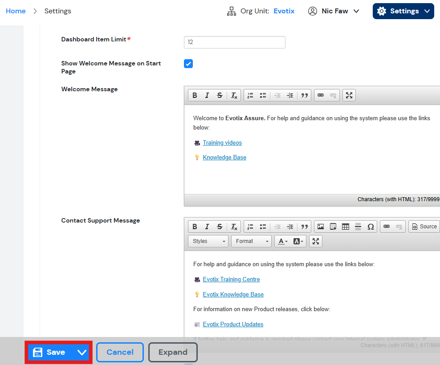Image resolution: width=440 pixels, height=365 pixels.
Task: Switch editor to Source view
Action: 424,227
